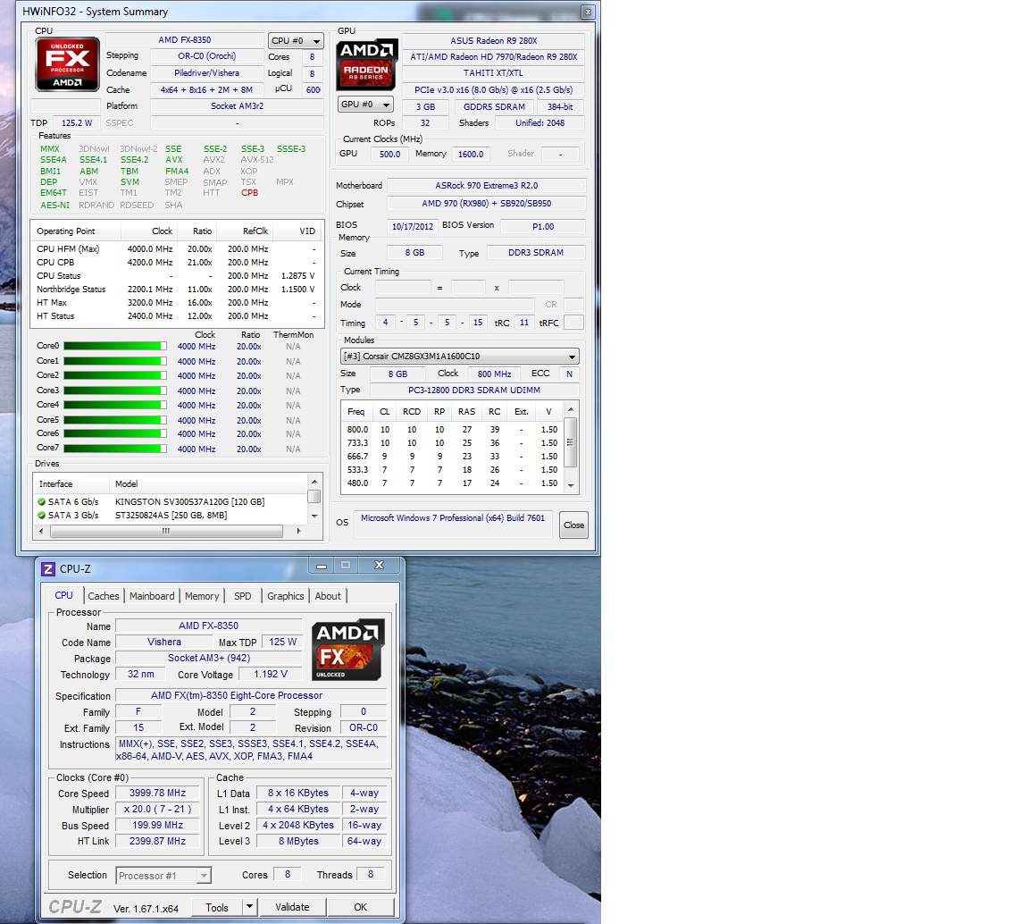Screen dimensions: 1029x924
Task: Click the Core0 usage bar
Action: (x=115, y=346)
